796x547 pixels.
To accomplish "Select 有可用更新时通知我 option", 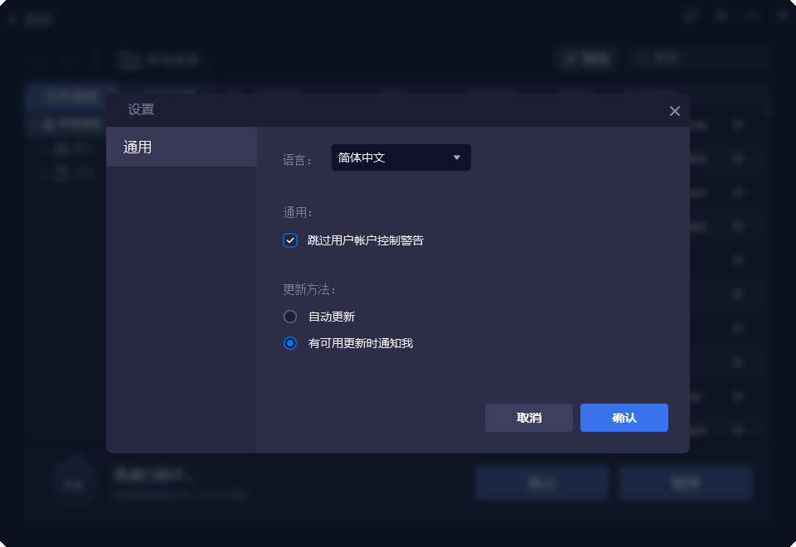I will coord(290,342).
